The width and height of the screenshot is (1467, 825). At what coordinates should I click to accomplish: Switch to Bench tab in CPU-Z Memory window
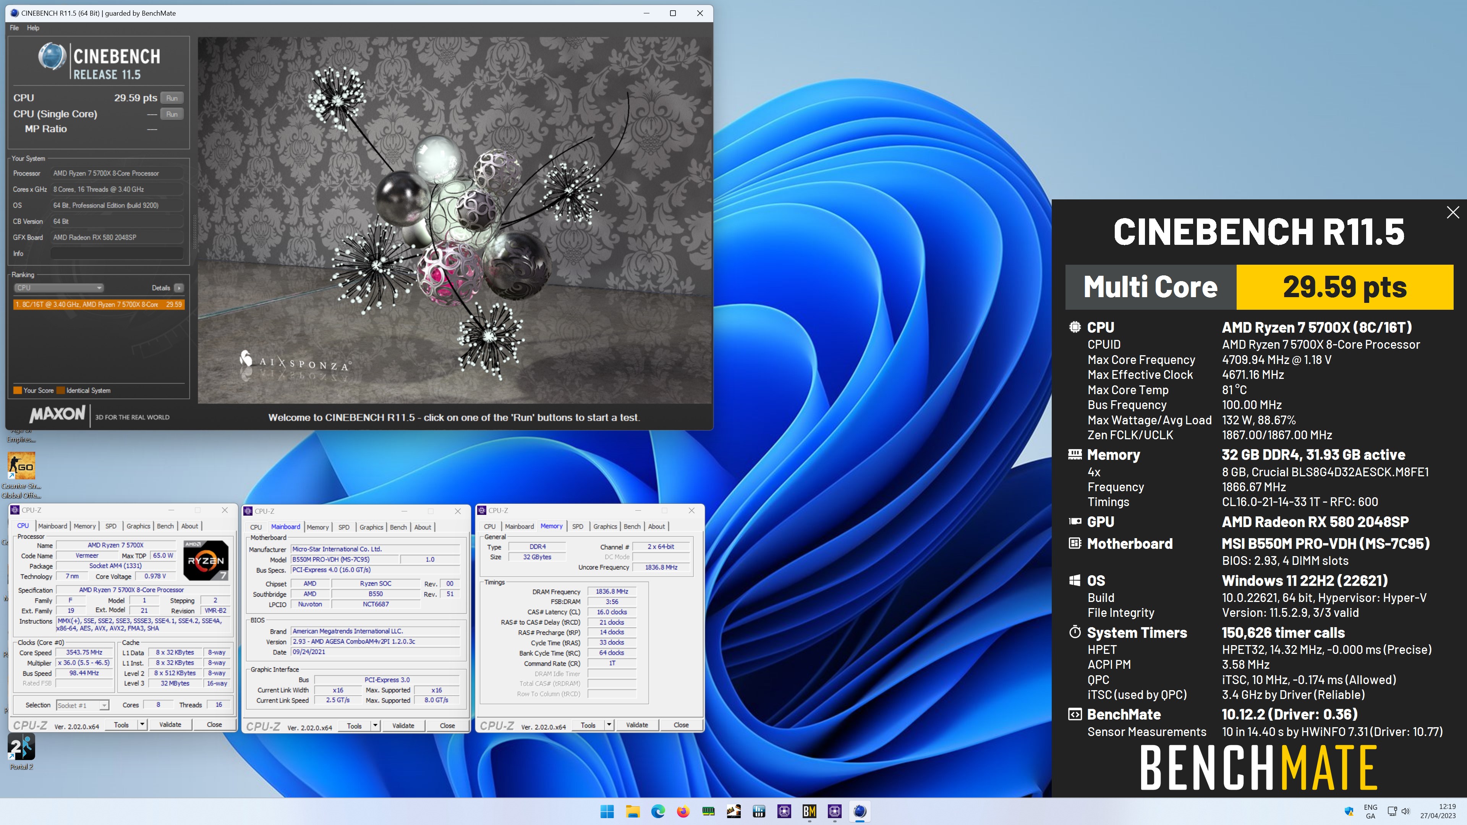[632, 527]
